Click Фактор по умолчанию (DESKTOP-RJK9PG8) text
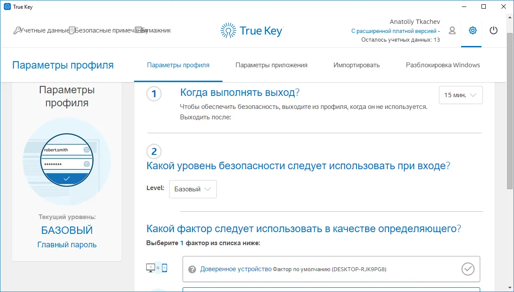This screenshot has width=514, height=292. pyautogui.click(x=330, y=269)
